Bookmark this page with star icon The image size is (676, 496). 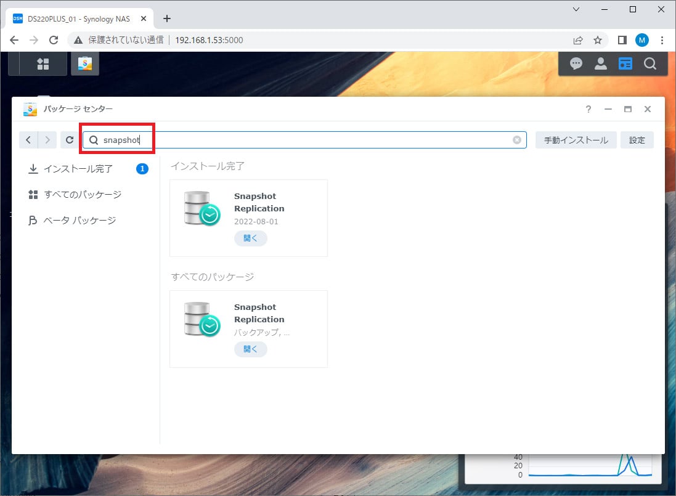pyautogui.click(x=598, y=40)
